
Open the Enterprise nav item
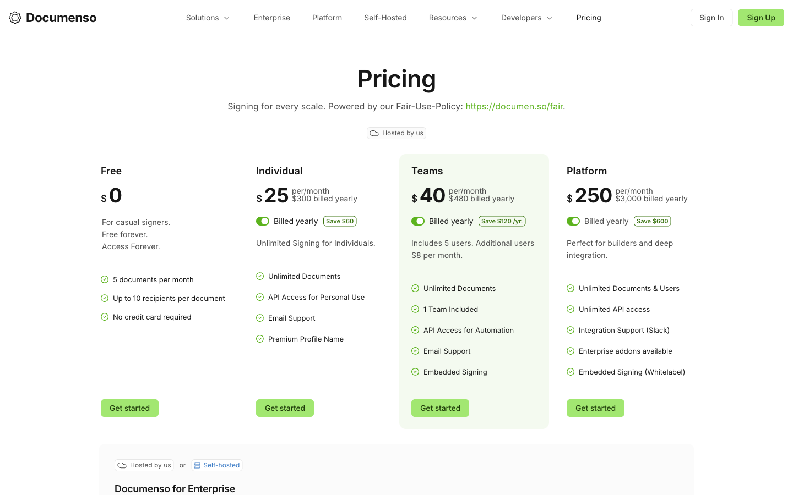tap(272, 18)
